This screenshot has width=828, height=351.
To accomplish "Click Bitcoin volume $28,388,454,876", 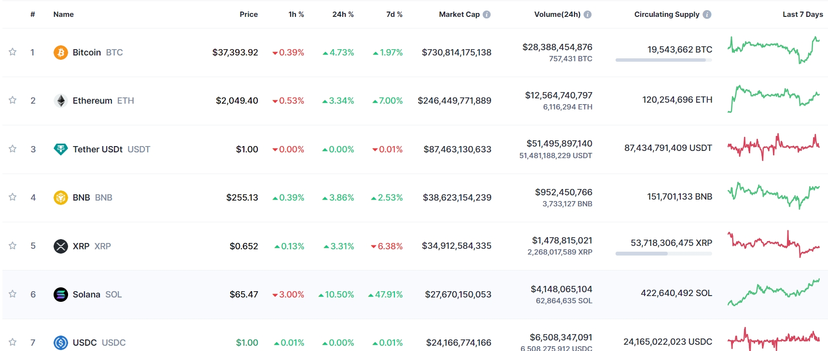I will [x=557, y=47].
